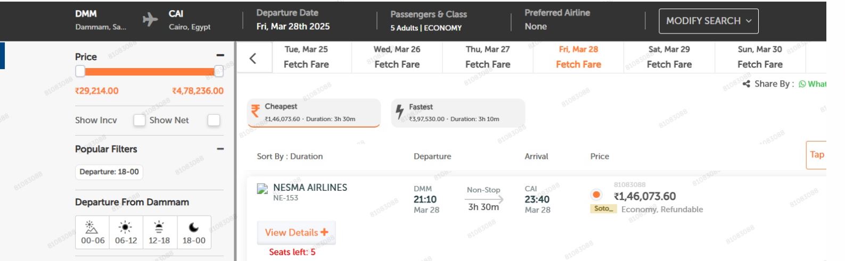
Task: Click the airplane route icon
Action: click(x=150, y=20)
